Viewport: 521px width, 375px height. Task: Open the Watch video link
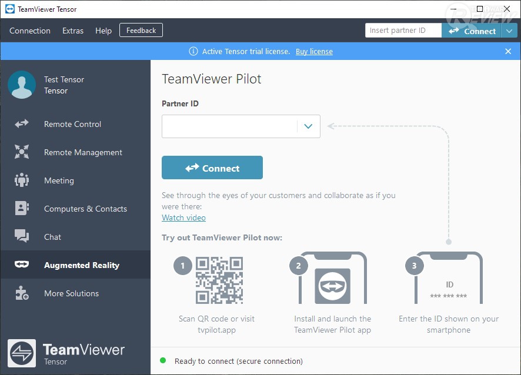point(183,217)
